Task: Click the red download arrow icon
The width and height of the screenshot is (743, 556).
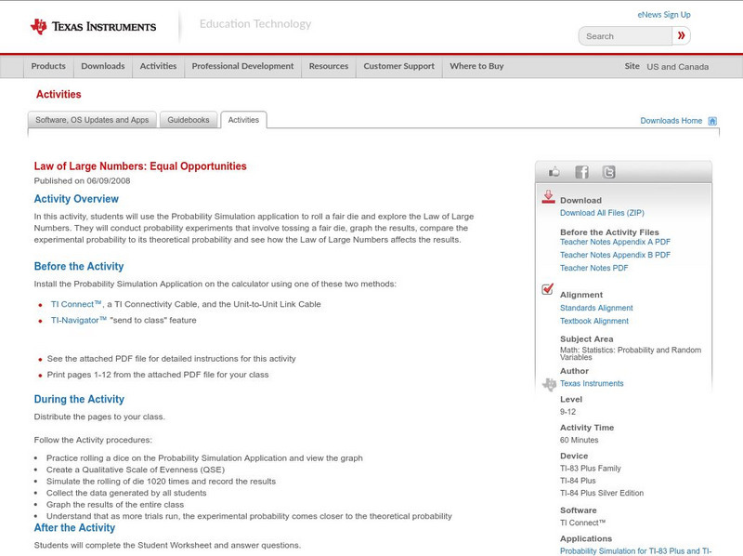Action: pyautogui.click(x=548, y=197)
